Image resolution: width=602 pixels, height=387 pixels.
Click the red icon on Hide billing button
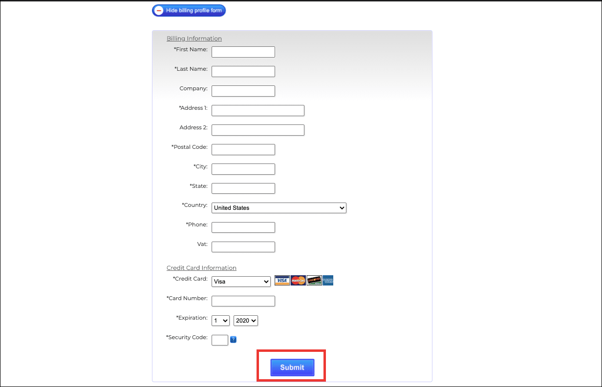pyautogui.click(x=159, y=11)
